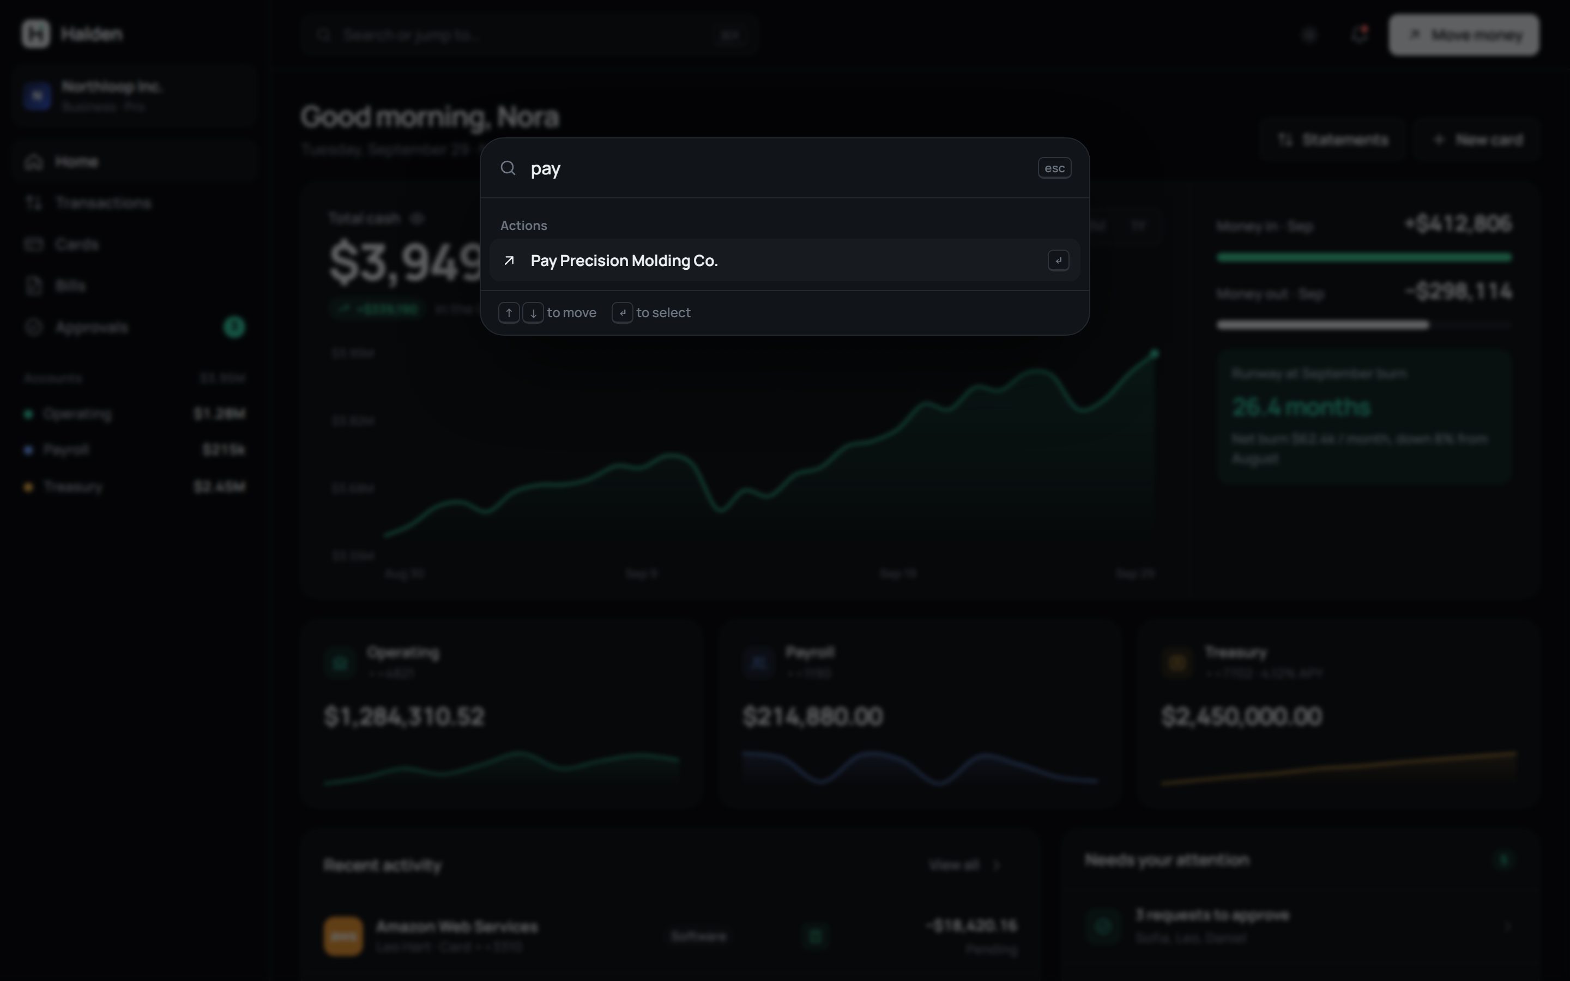Open the notifications bell icon in the header

(1359, 34)
